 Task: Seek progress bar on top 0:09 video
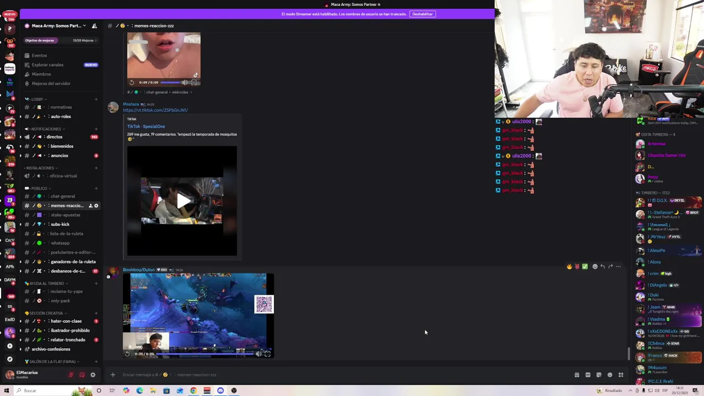tap(170, 82)
